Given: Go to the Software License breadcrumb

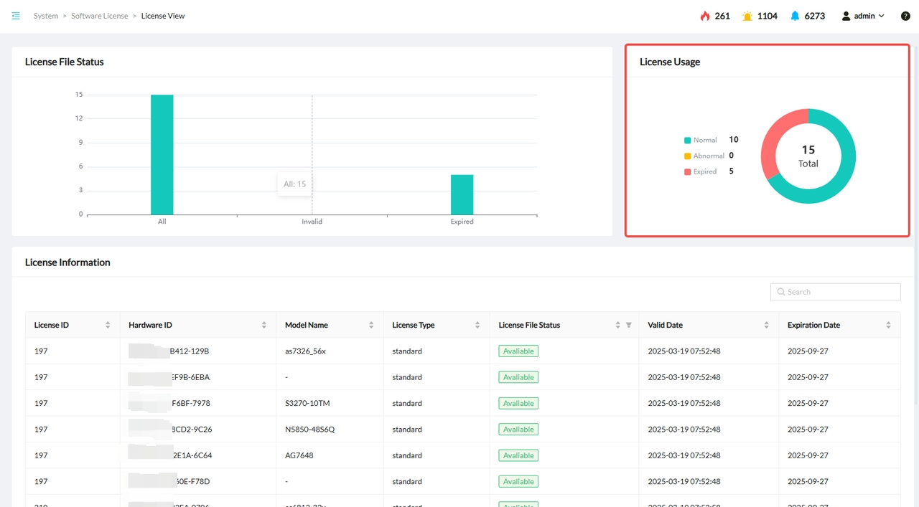Looking at the screenshot, I should coord(100,16).
